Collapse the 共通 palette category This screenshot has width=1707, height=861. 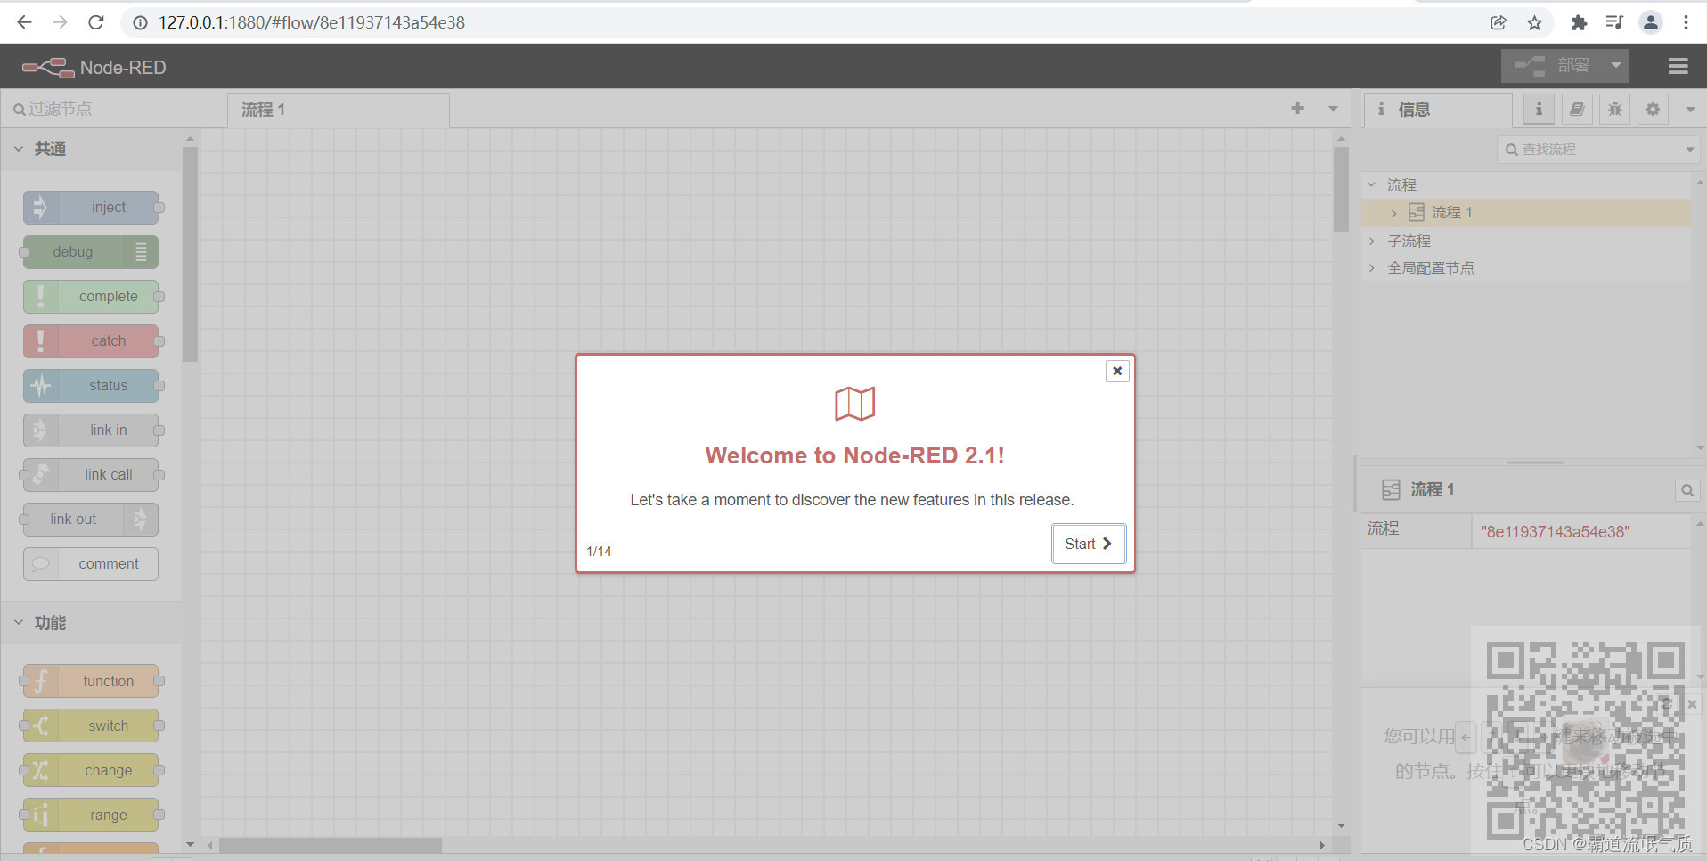pyautogui.click(x=90, y=149)
